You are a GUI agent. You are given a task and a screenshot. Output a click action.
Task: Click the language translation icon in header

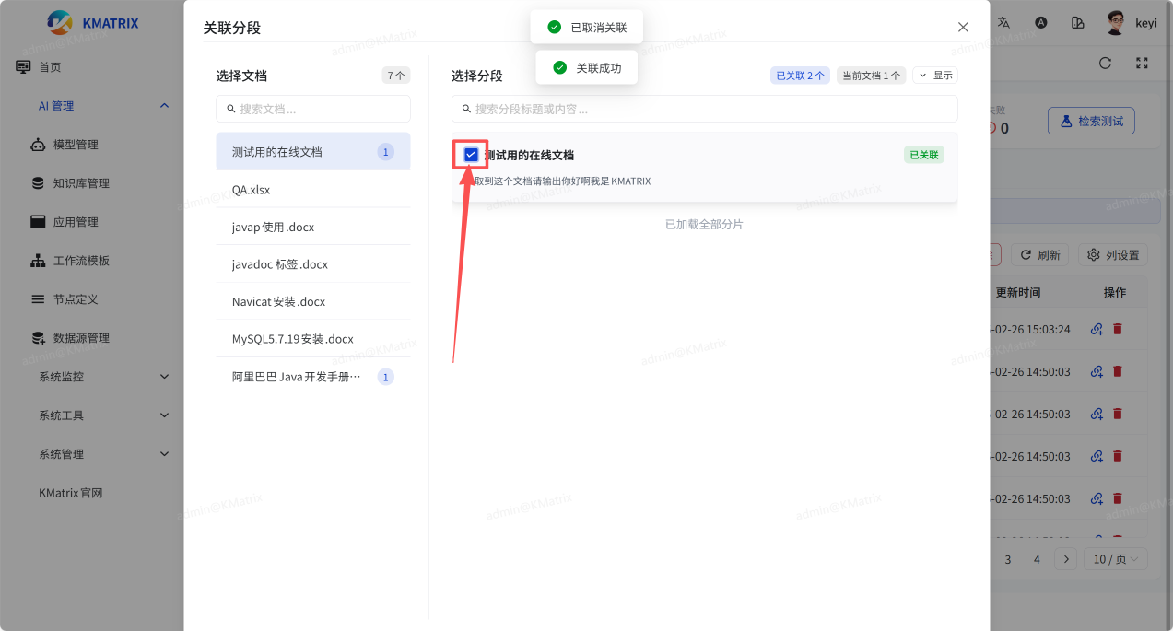click(1004, 23)
